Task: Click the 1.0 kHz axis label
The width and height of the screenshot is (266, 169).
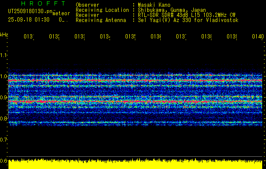Action: (3, 76)
